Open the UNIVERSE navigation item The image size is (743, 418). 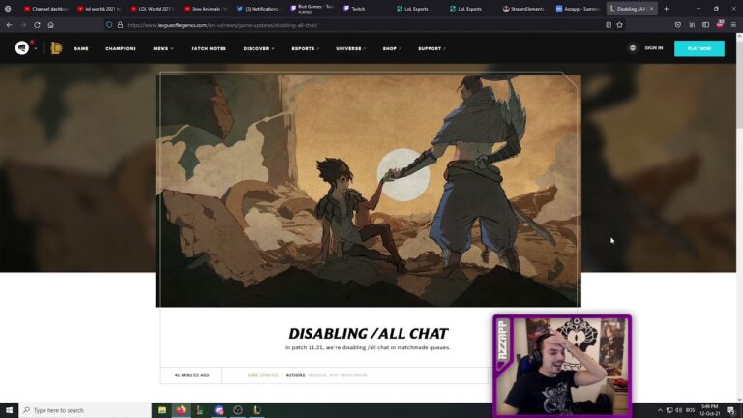(x=350, y=48)
